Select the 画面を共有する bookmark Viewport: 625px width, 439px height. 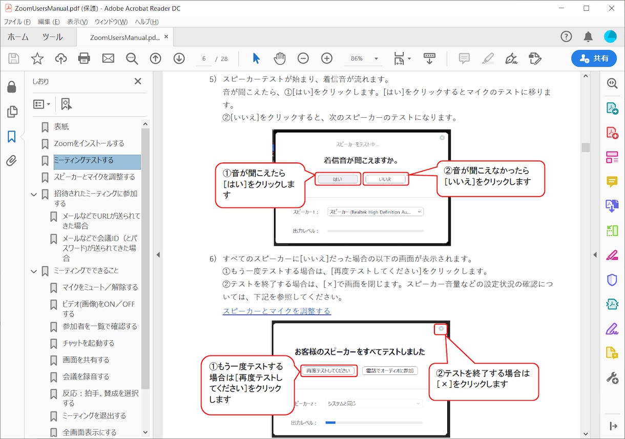(x=86, y=360)
